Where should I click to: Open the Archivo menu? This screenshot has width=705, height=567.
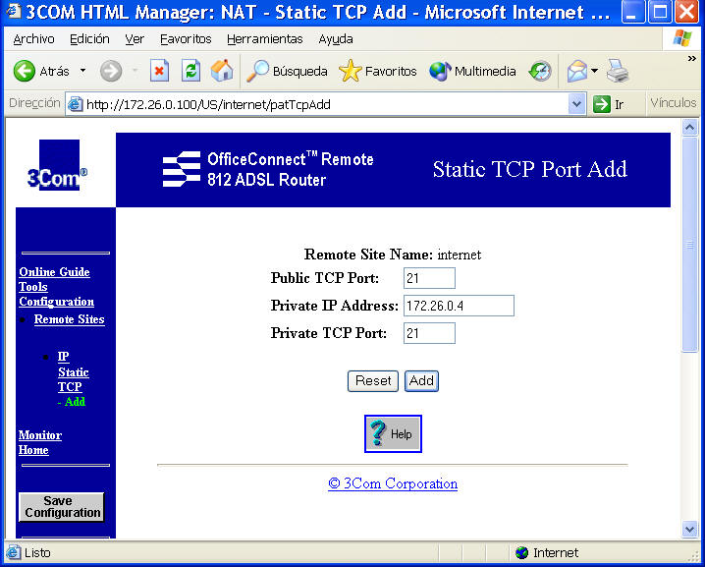pyautogui.click(x=33, y=39)
